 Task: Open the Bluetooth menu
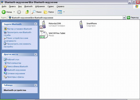(29, 6)
